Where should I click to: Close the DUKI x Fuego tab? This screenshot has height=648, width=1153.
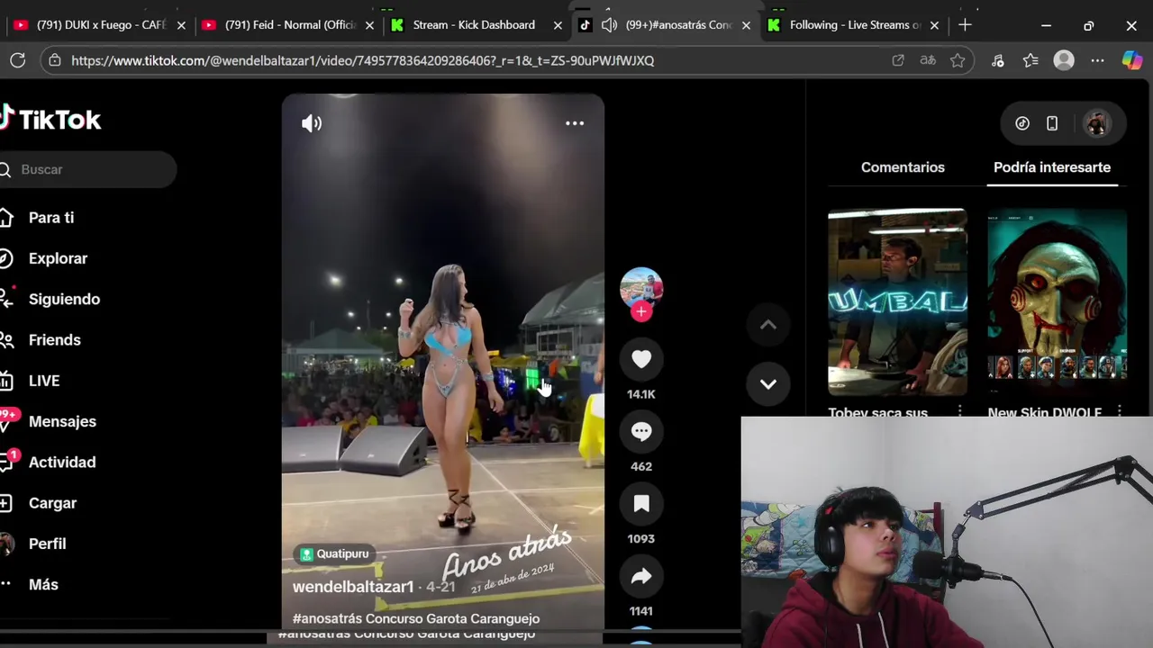click(181, 25)
